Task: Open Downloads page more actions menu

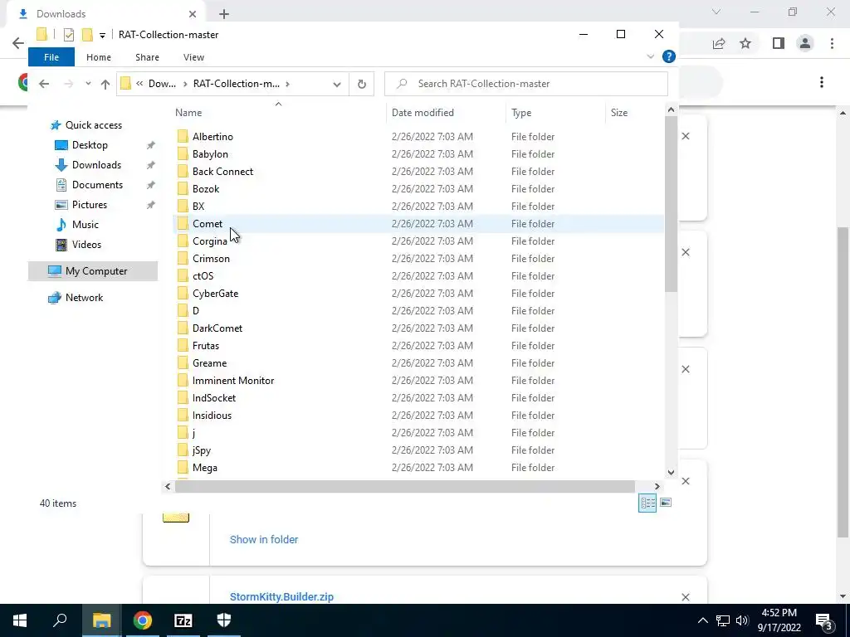Action: tap(822, 82)
